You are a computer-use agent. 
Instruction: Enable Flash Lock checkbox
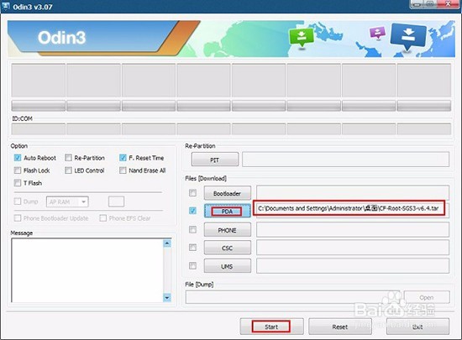point(18,170)
